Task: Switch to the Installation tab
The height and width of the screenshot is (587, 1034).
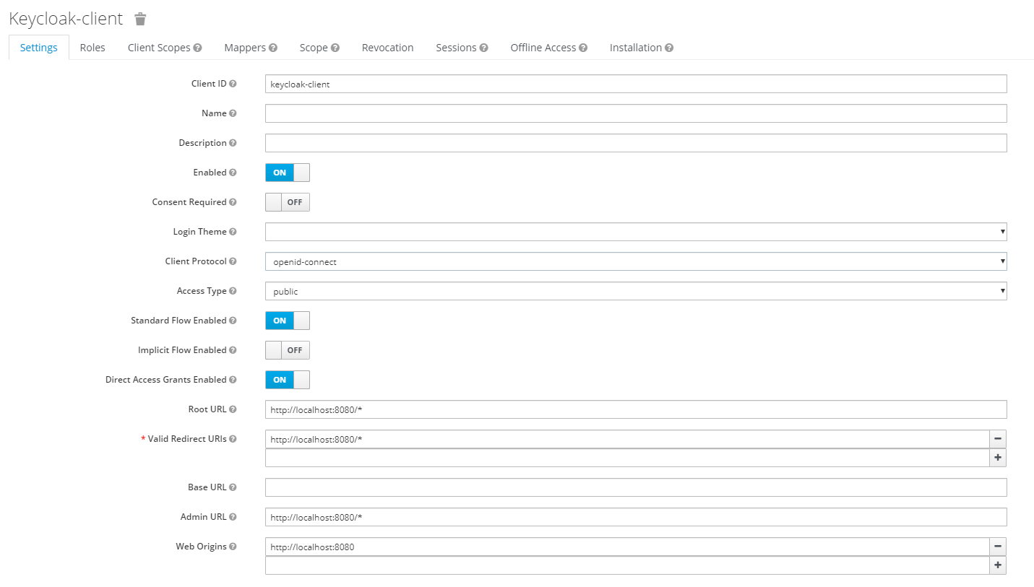Action: point(636,48)
